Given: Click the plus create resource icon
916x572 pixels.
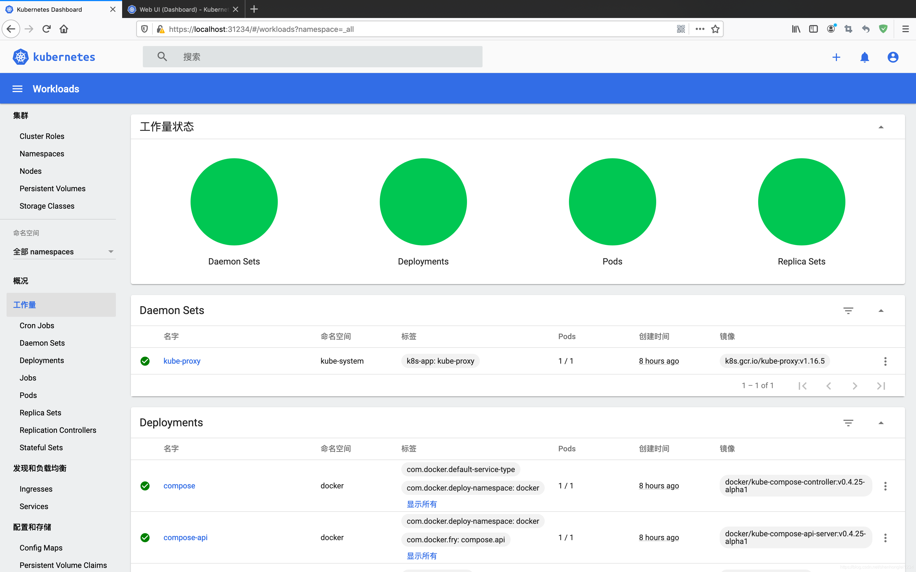Looking at the screenshot, I should tap(836, 57).
